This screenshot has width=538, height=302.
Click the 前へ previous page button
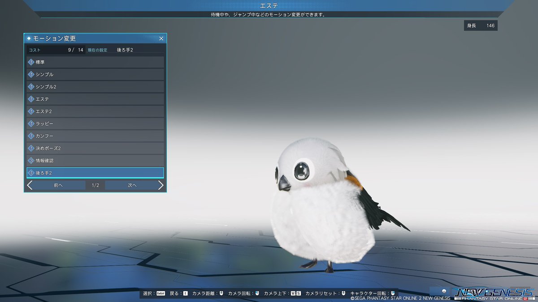(x=58, y=185)
